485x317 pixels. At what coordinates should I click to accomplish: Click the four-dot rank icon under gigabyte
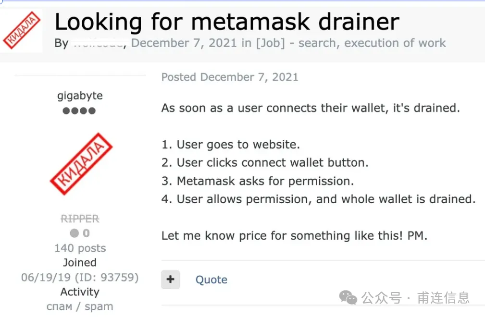pyautogui.click(x=79, y=111)
